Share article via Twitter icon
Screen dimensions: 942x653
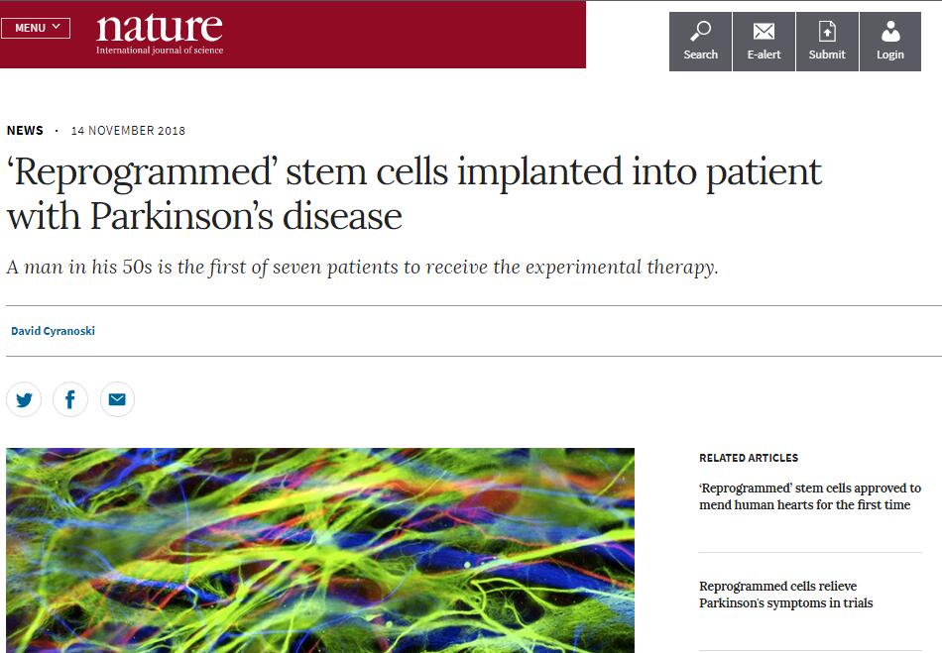(x=24, y=399)
